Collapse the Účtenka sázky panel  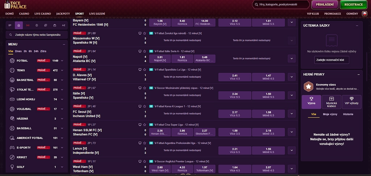tap(357, 26)
